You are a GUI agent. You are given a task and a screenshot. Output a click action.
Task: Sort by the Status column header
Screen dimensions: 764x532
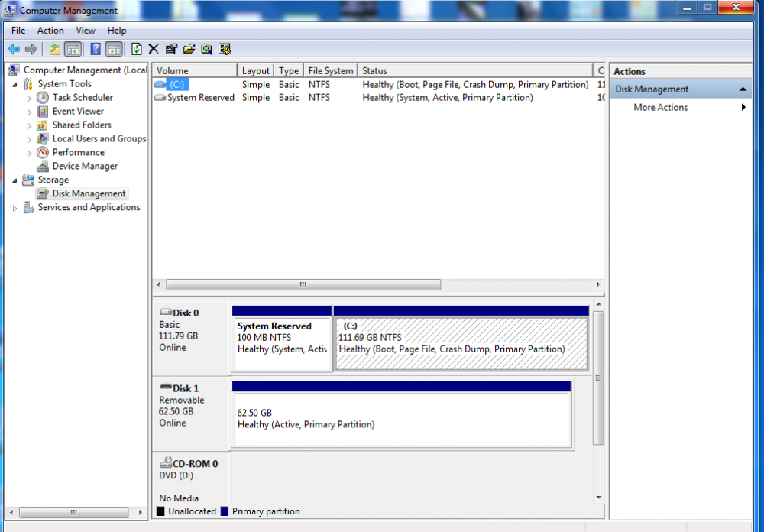[475, 71]
